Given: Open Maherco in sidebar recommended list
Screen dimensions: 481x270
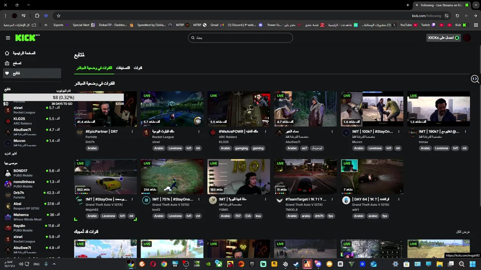Looking at the screenshot, I should click(32, 217).
